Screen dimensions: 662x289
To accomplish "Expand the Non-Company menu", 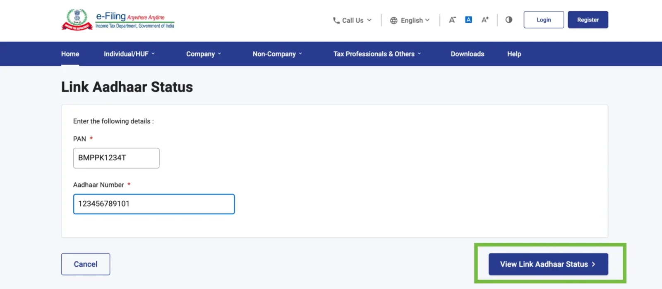I will [278, 54].
